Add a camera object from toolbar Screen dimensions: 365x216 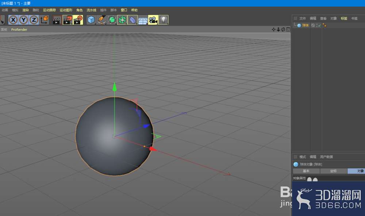[153, 20]
